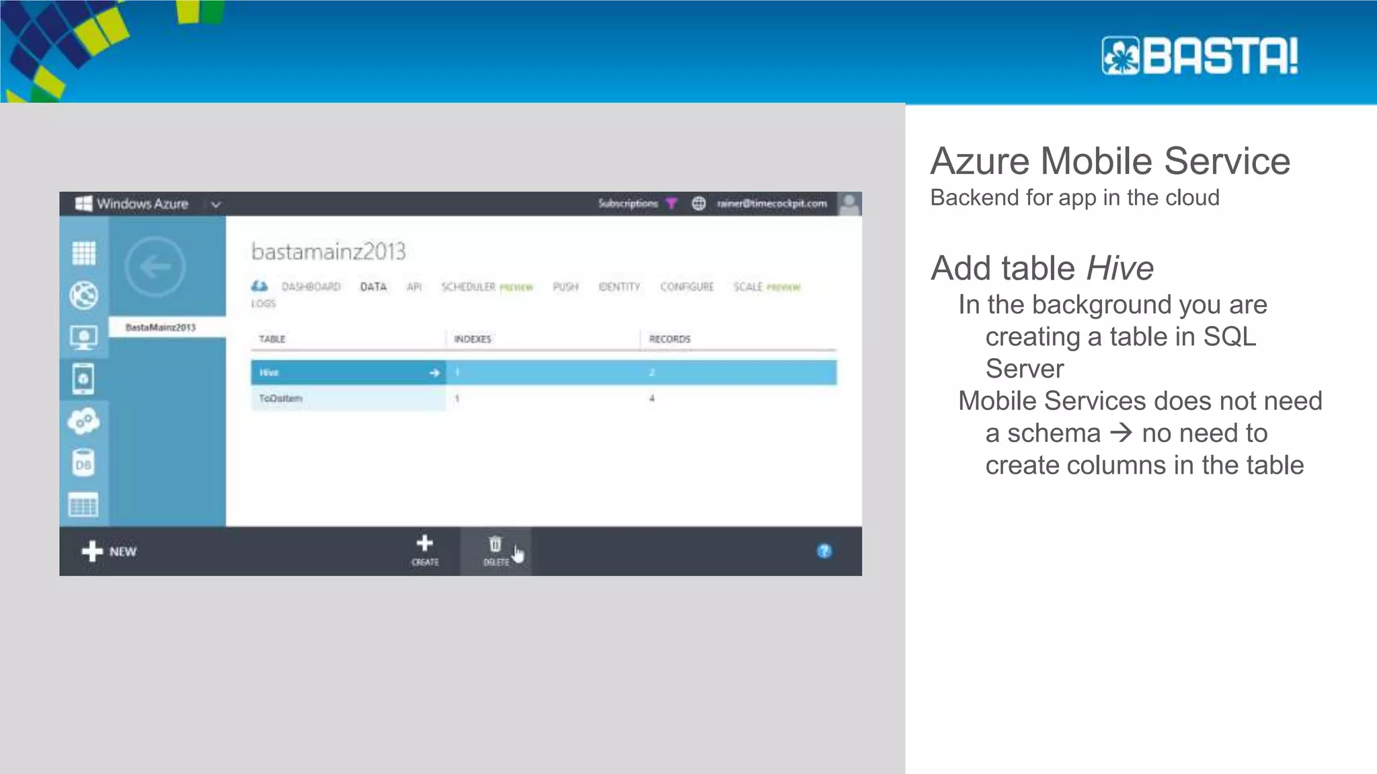
Task: Open the SCALE preview tab
Action: pos(766,287)
